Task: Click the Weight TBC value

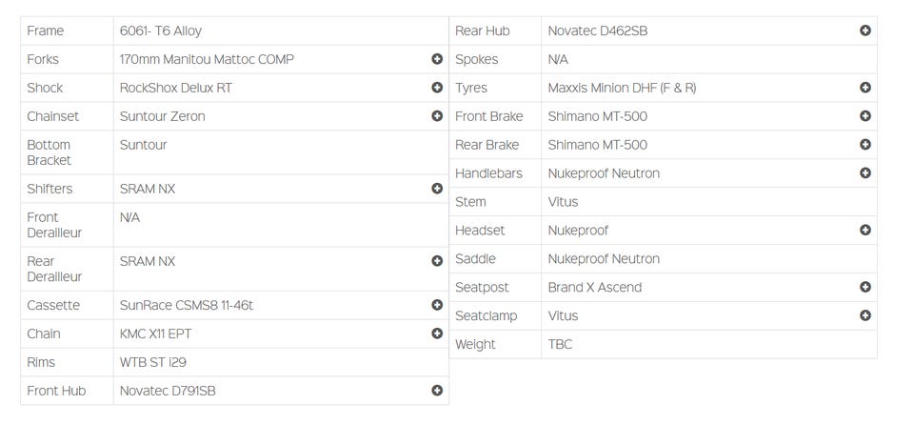Action: tap(561, 344)
